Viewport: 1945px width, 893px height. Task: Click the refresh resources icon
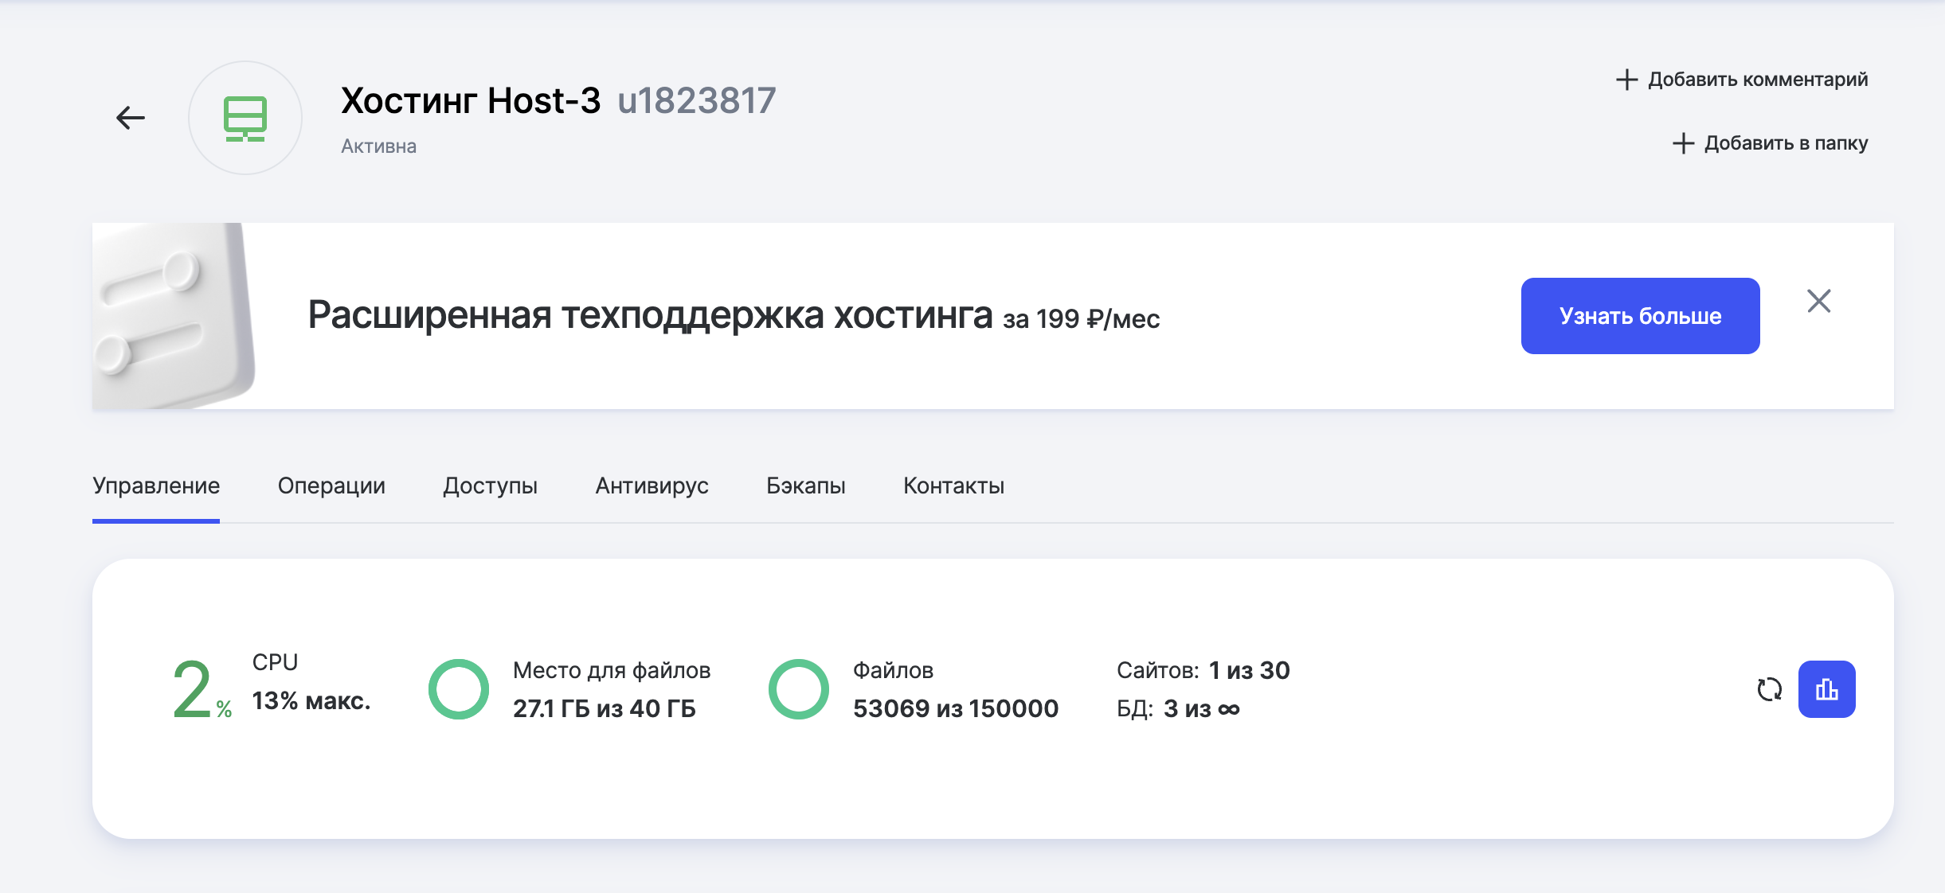tap(1770, 689)
